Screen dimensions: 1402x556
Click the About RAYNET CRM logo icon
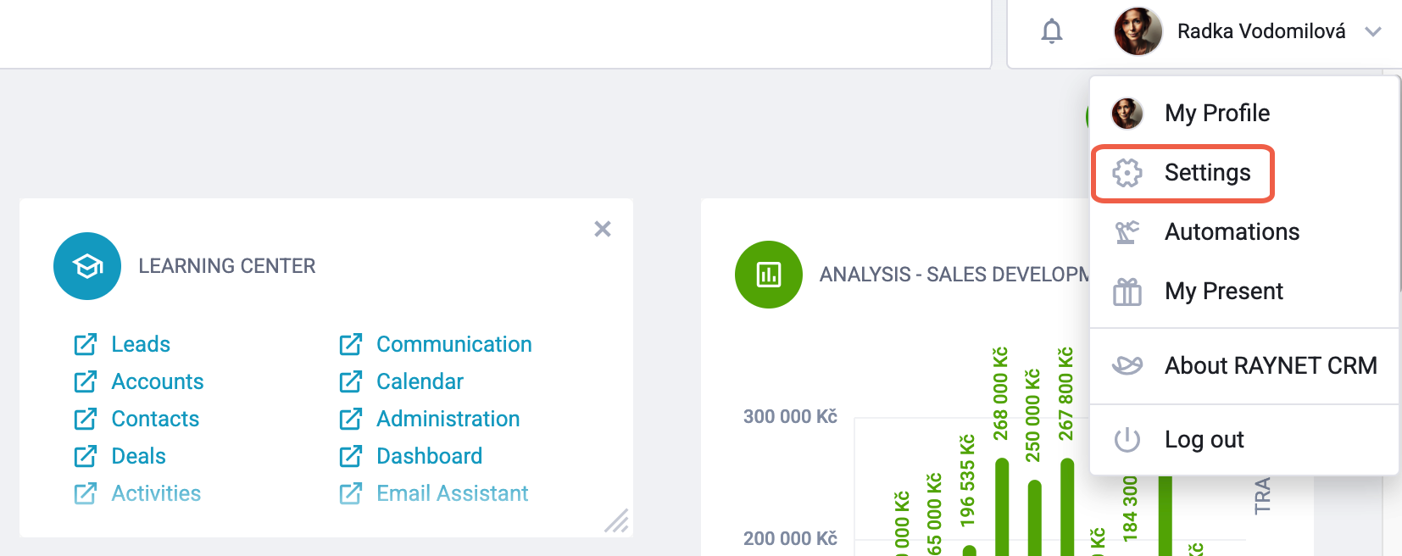pyautogui.click(x=1127, y=365)
